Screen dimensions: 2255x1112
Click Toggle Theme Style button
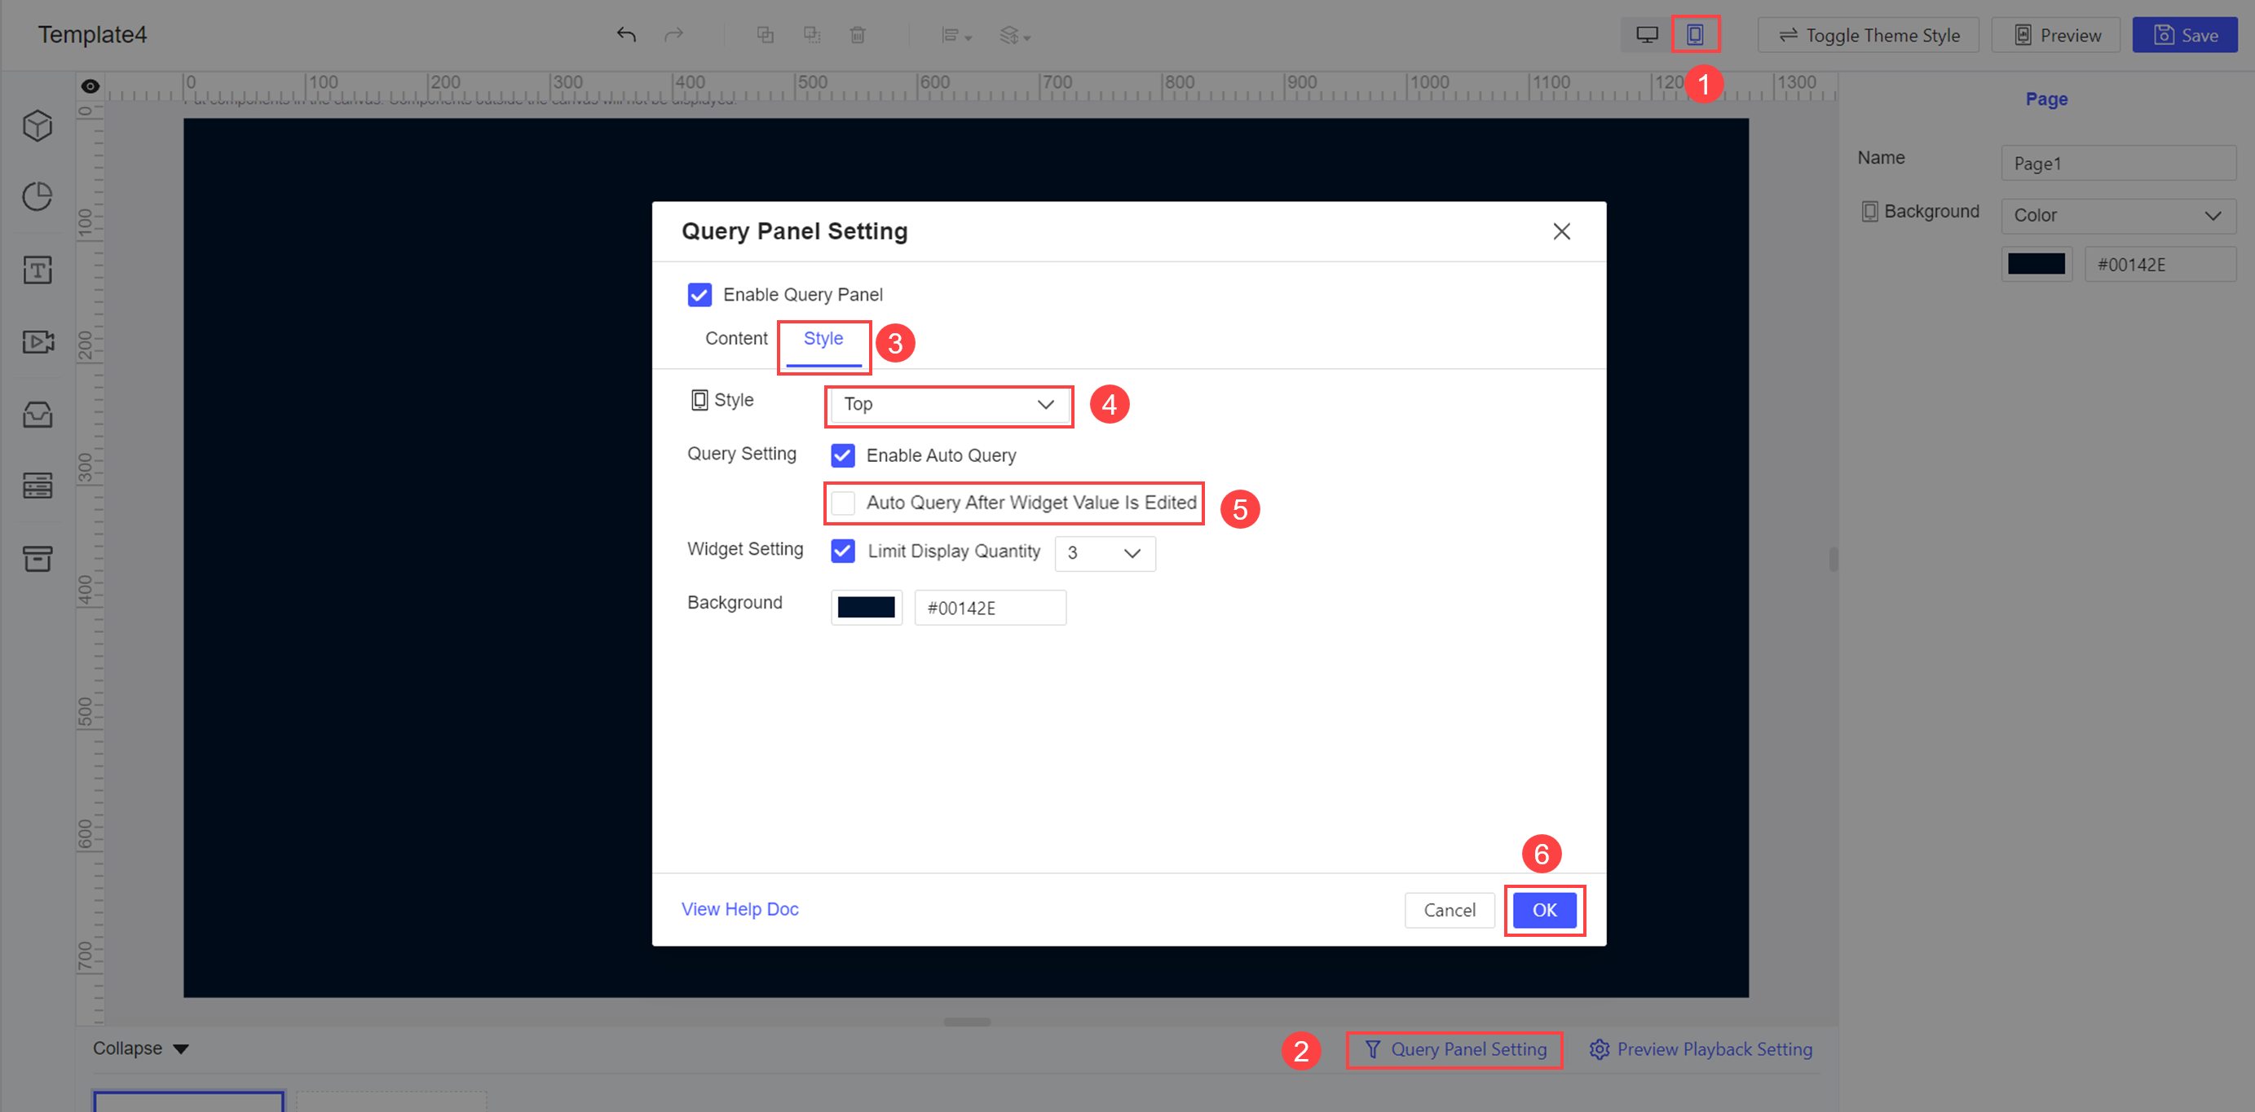[1868, 35]
